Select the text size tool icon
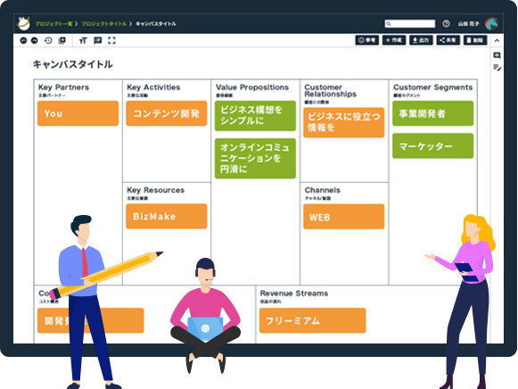This screenshot has width=518, height=389. coord(83,40)
